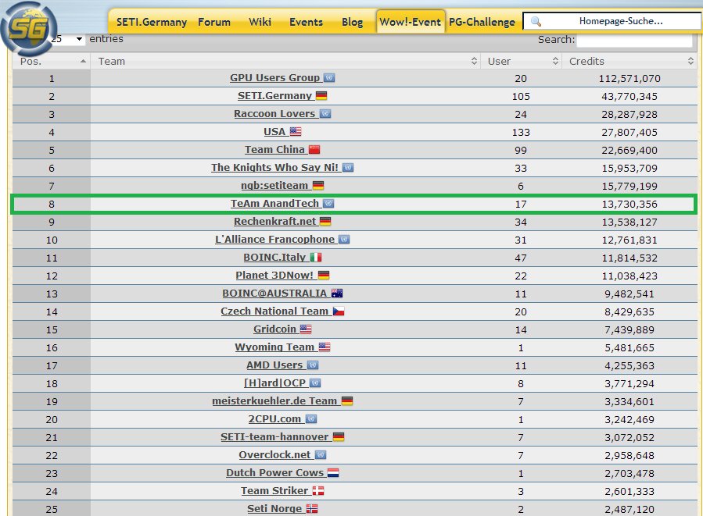Open the Wiki menu item

click(260, 22)
